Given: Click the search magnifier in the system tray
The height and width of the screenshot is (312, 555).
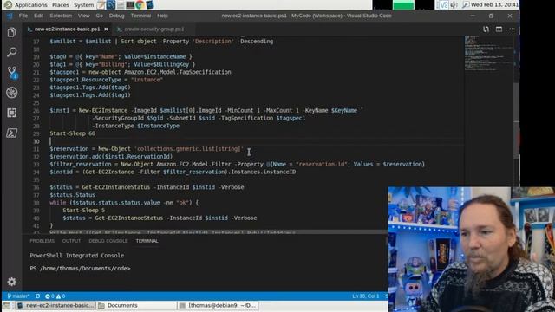Looking at the screenshot, I should pos(466,4).
